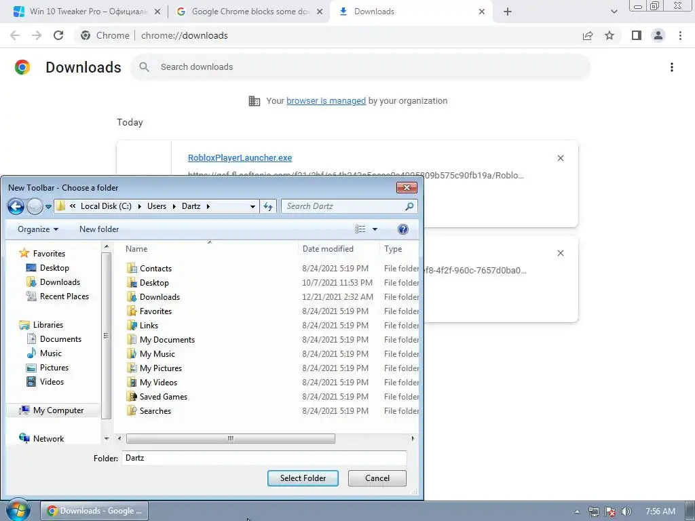Refresh the folder dialog address bar
The image size is (695, 521).
pos(268,206)
